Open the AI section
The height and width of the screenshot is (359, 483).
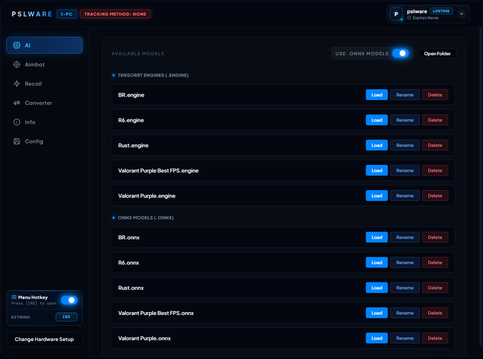pyautogui.click(x=44, y=45)
